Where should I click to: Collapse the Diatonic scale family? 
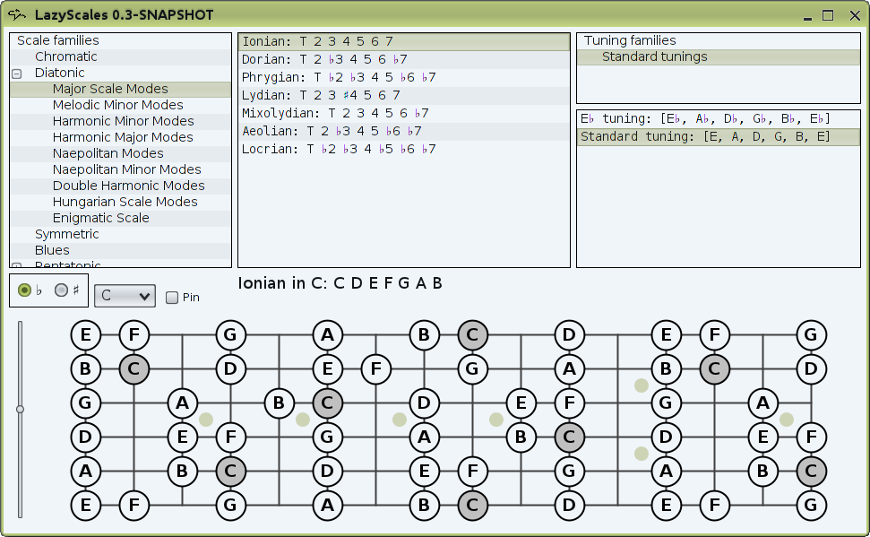point(17,74)
